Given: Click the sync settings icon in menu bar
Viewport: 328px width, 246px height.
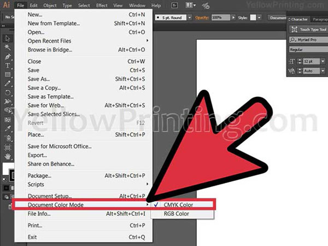Looking at the screenshot, I should tap(206, 6).
